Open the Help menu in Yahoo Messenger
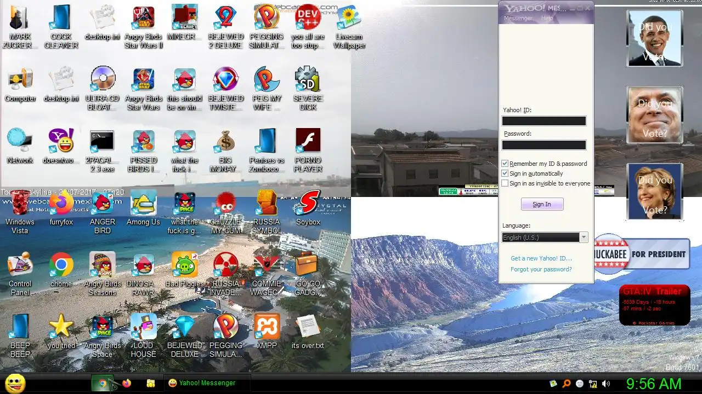 tap(547, 18)
